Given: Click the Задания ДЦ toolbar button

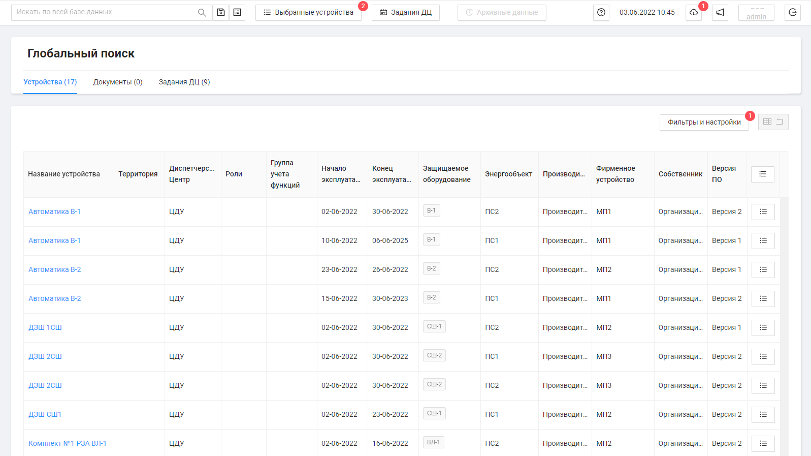Looking at the screenshot, I should click(x=406, y=13).
